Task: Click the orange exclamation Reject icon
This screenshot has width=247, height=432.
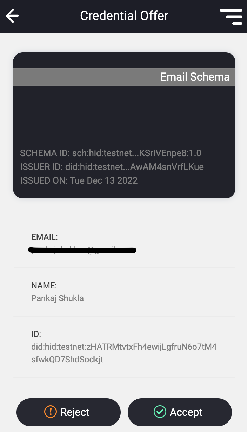Action: [x=51, y=412]
